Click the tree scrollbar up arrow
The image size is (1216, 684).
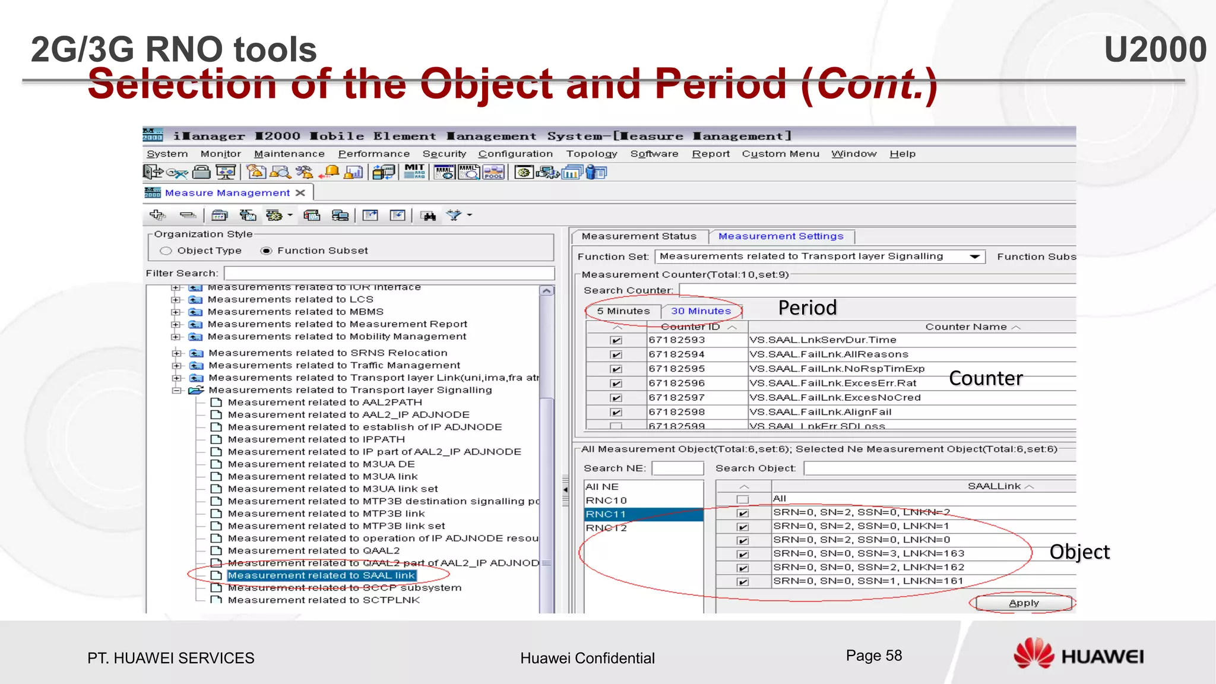click(547, 291)
